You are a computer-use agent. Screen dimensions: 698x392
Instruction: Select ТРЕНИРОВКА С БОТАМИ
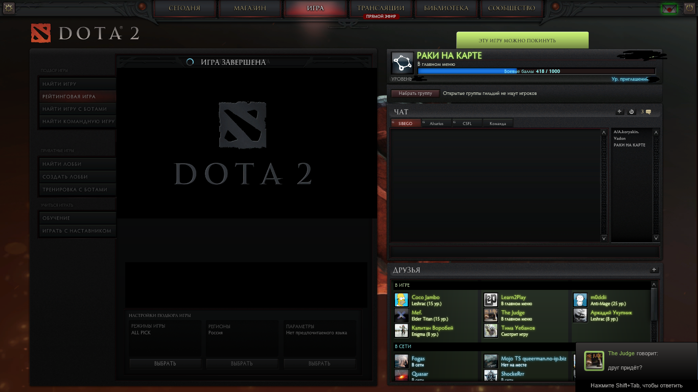tap(78, 189)
